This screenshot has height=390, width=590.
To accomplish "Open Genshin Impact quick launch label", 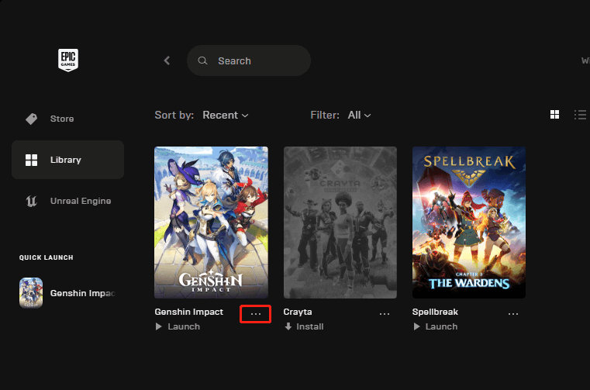I will (x=83, y=293).
